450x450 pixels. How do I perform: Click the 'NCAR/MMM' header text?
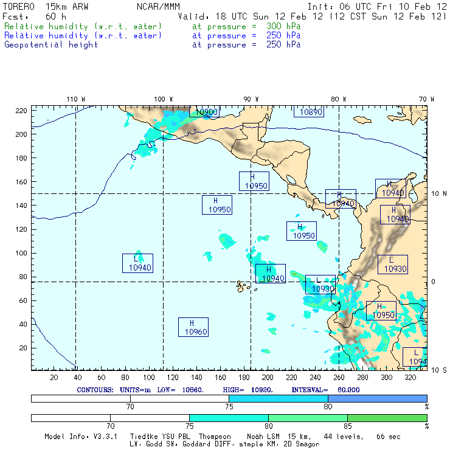pos(159,7)
